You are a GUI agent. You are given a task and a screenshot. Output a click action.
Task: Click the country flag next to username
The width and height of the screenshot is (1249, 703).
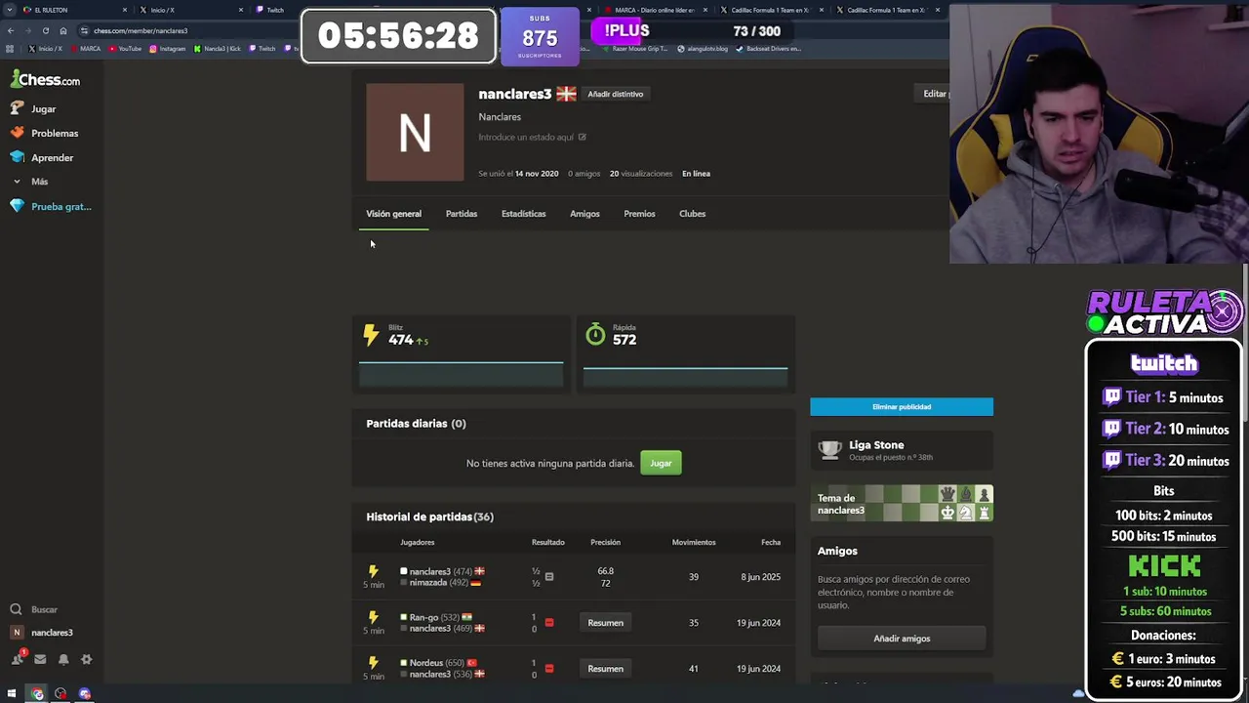click(x=566, y=94)
